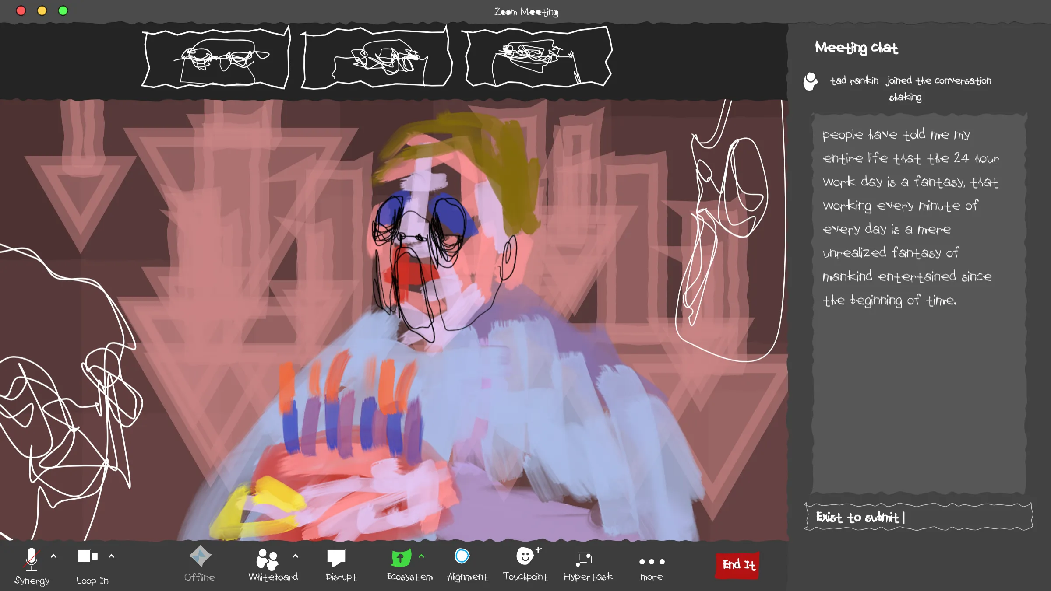Screen dimensions: 1051x591
Task: Minimize the window with the yellow button
Action: tap(42, 10)
